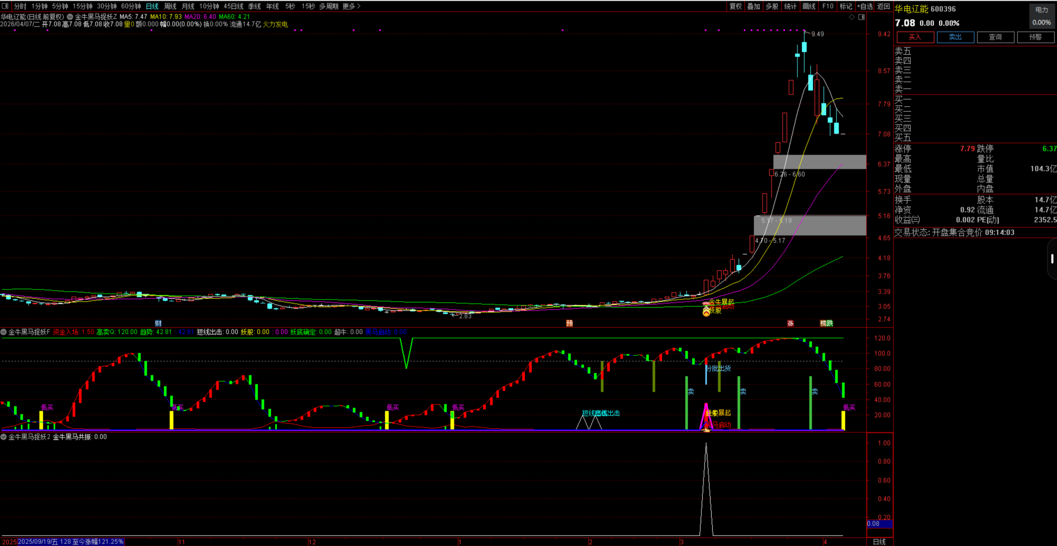Click the 涨 marker on the chart bottom
This screenshot has height=546, width=1057.
[790, 323]
